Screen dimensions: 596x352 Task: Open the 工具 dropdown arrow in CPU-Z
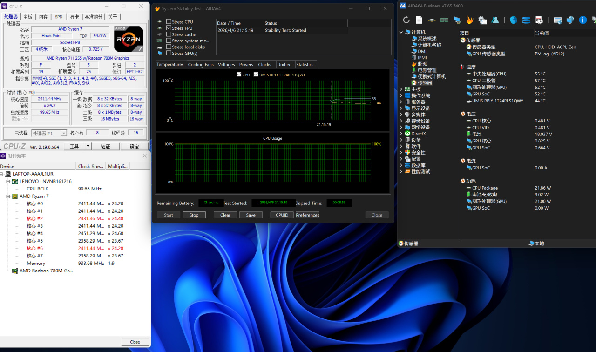[x=88, y=146]
